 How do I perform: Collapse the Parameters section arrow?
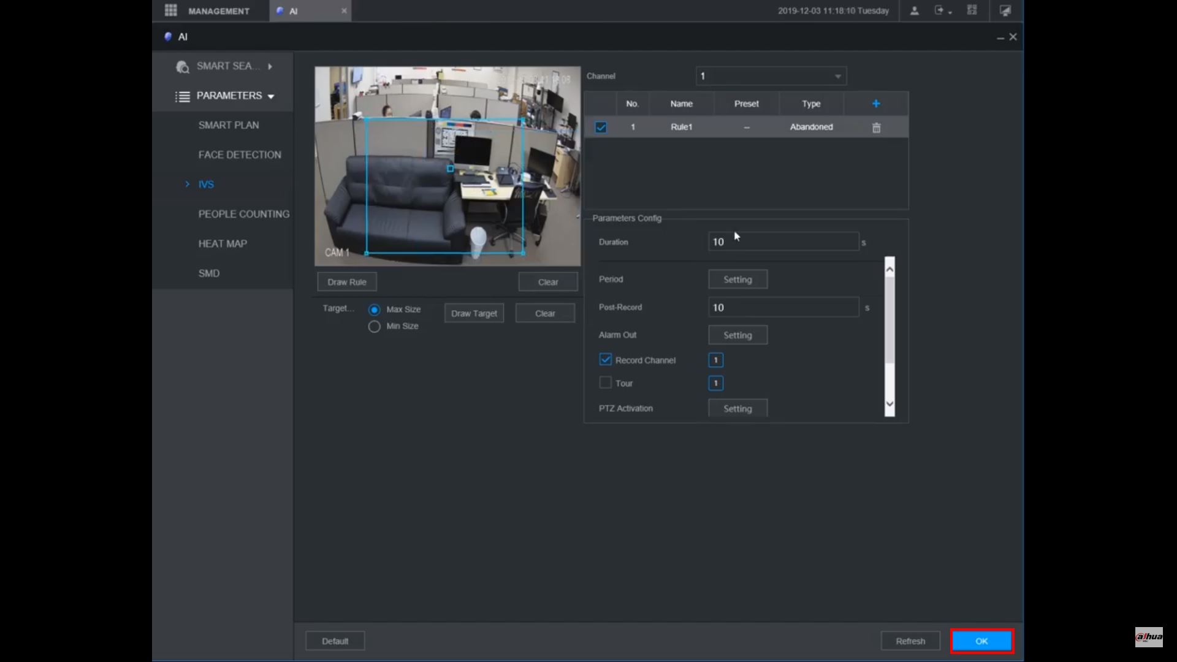(x=271, y=96)
